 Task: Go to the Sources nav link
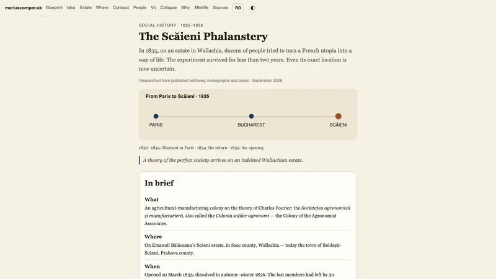(x=221, y=7)
